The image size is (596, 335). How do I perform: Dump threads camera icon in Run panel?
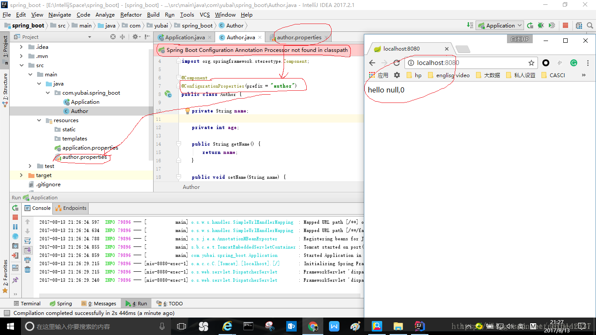[x=15, y=246]
